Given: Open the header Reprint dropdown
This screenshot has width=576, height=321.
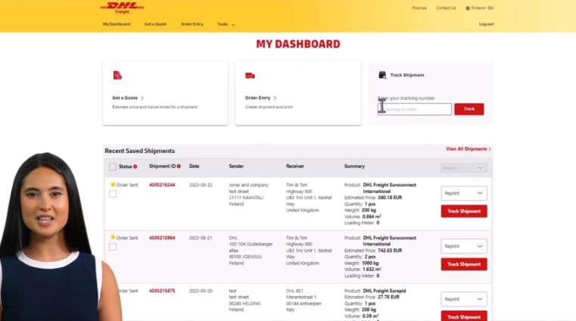Looking at the screenshot, I should point(464,168).
